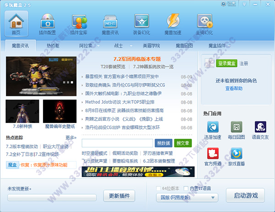This screenshot has width=275, height=212.
Task: Launch 迅游加速 app icon
Action: click(213, 127)
